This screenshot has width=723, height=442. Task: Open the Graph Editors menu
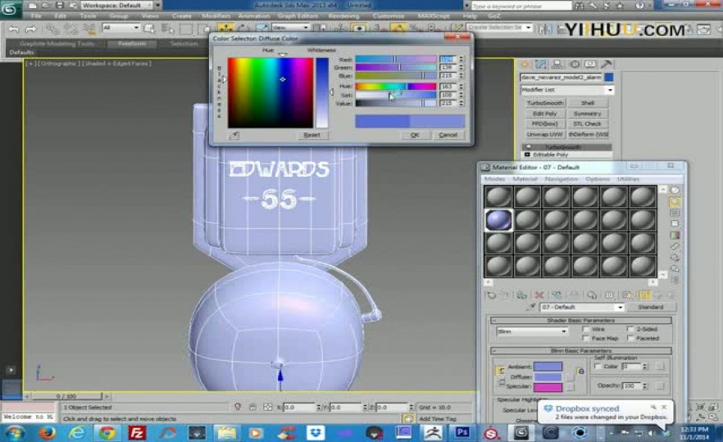click(x=298, y=16)
